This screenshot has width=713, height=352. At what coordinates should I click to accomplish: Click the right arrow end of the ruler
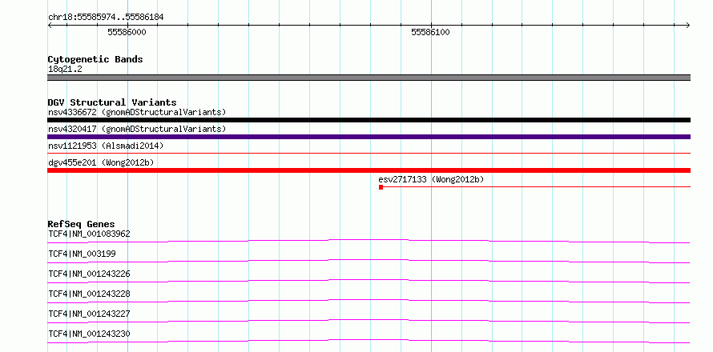688,25
